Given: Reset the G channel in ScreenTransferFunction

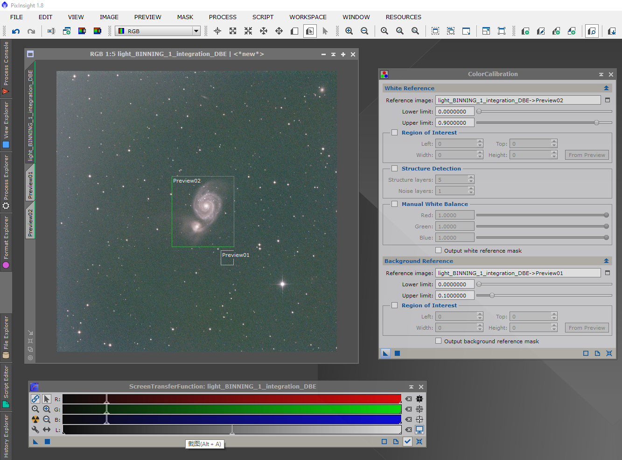Looking at the screenshot, I should click(x=409, y=409).
